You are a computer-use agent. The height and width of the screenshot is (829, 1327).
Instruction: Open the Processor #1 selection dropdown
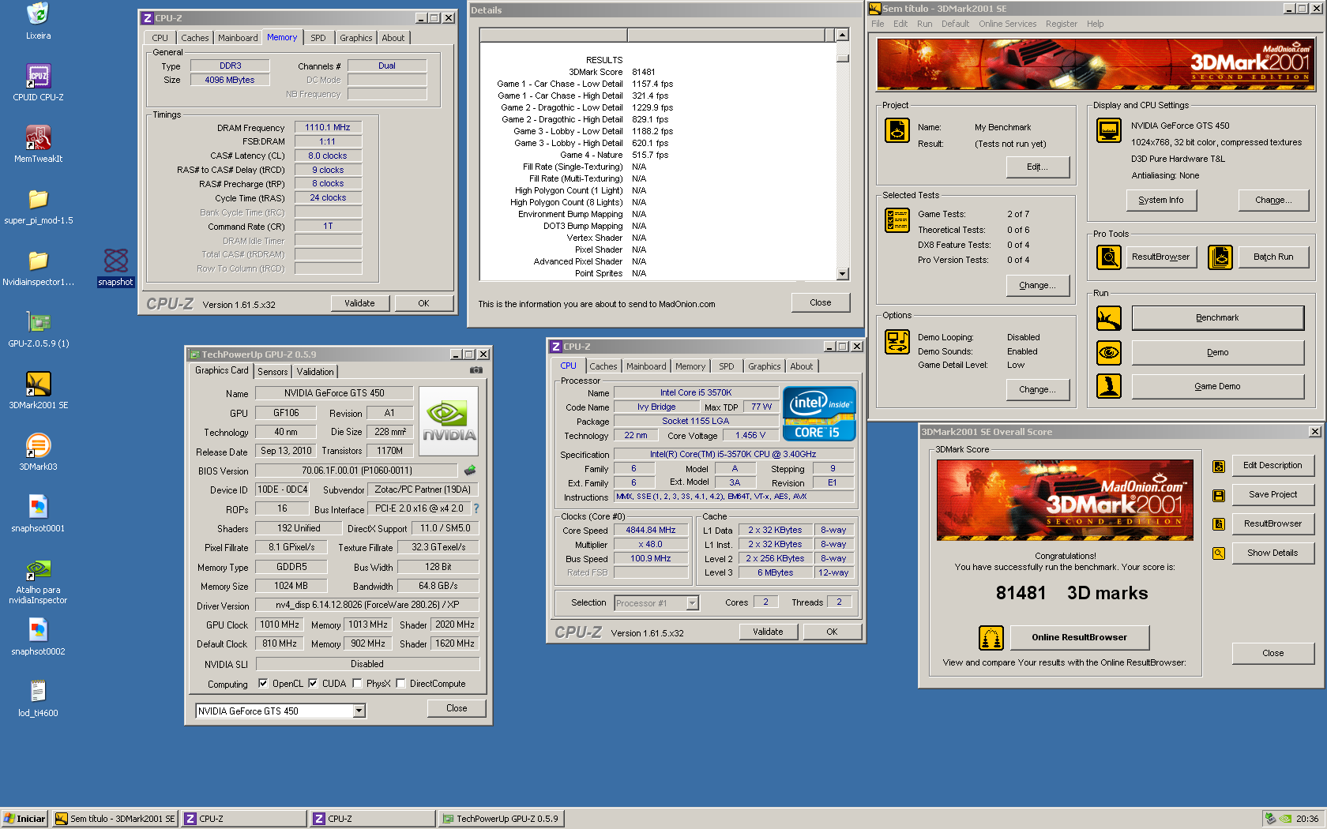tap(693, 603)
